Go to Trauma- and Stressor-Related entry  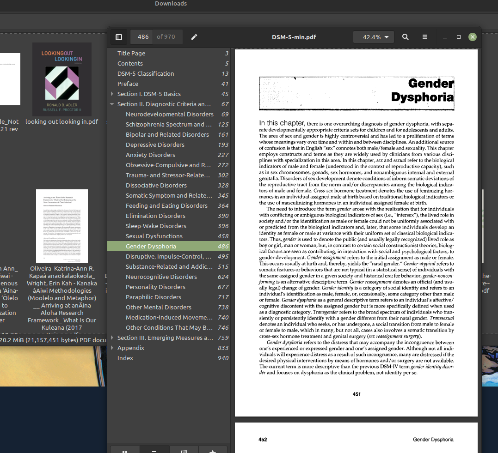[169, 175]
